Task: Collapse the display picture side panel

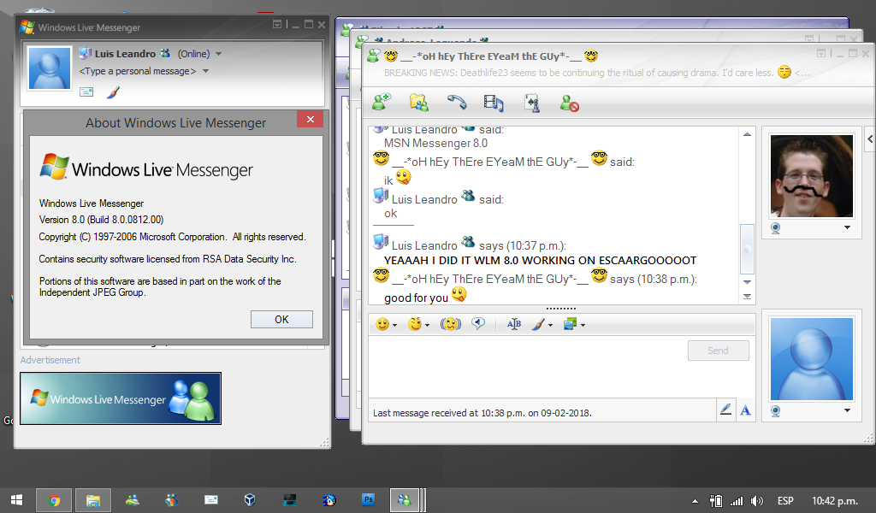Action: tap(870, 139)
